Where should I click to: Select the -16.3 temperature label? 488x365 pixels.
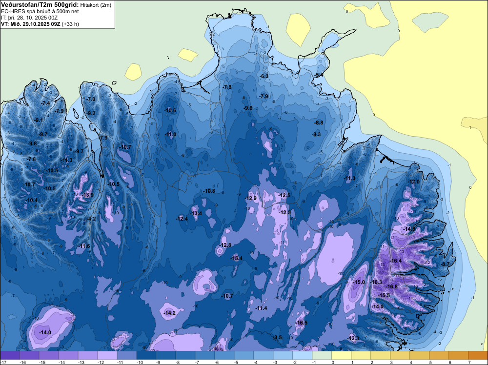[x=376, y=282]
